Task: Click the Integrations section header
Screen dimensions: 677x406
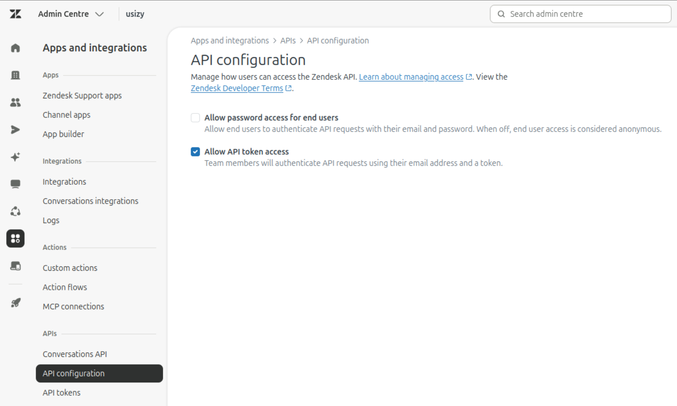Action: point(62,161)
